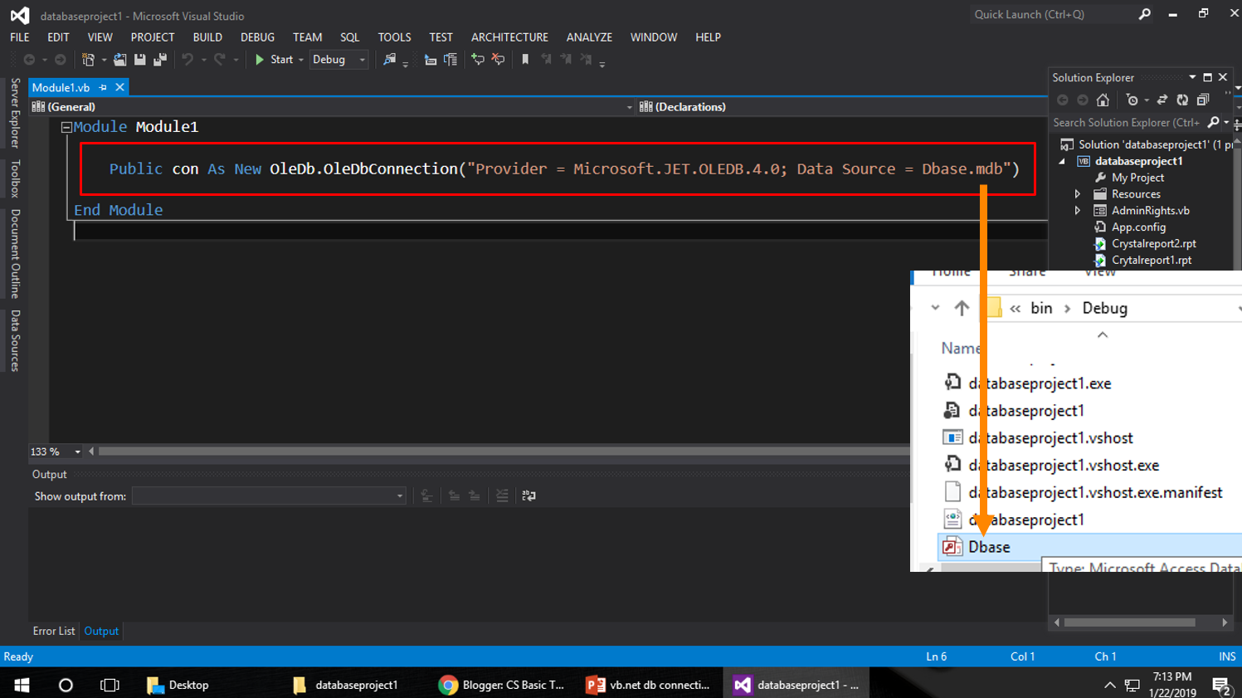Open Task View from the taskbar

(110, 685)
